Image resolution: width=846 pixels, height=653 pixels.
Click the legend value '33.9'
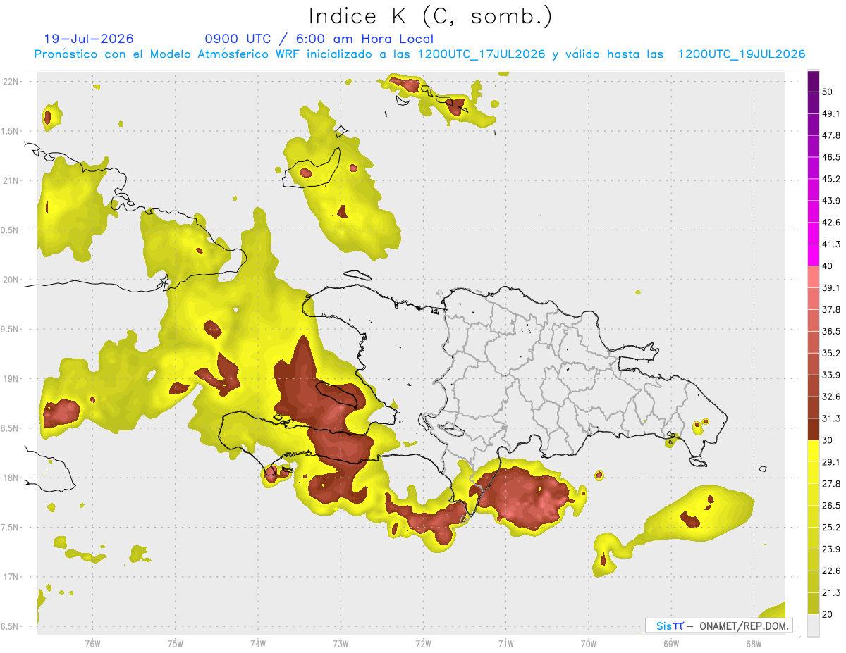tap(830, 375)
